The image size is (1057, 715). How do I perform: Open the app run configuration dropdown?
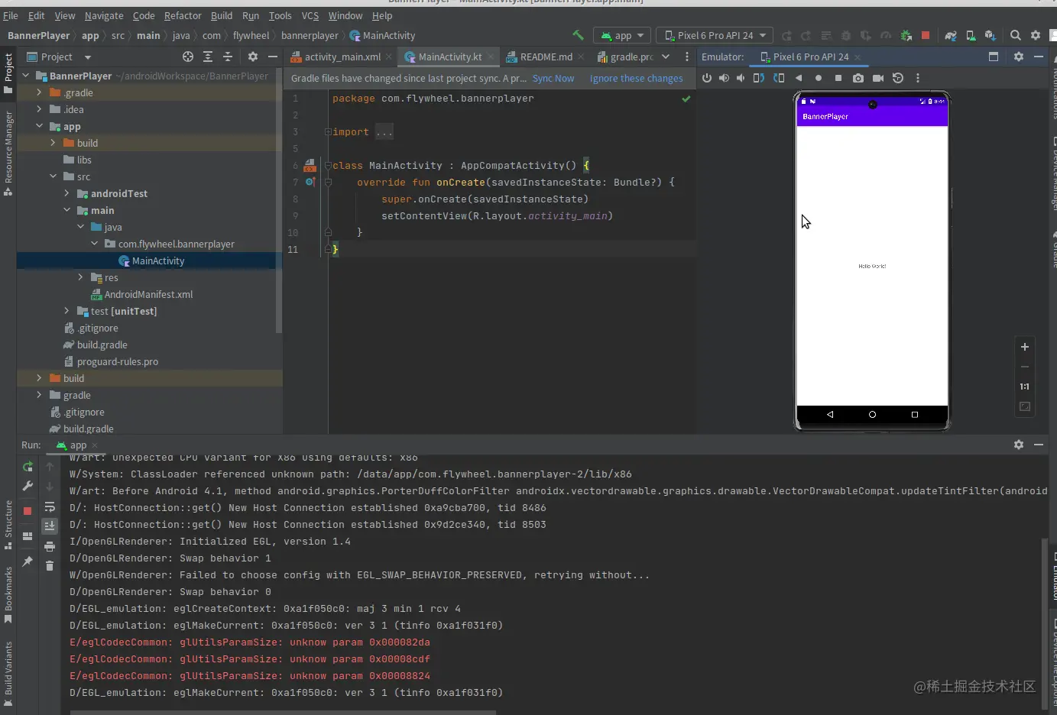point(622,35)
